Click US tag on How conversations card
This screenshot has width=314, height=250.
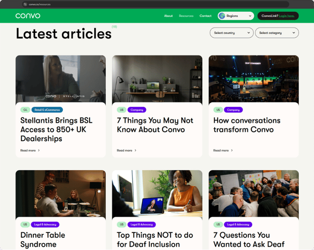pyautogui.click(x=218, y=110)
